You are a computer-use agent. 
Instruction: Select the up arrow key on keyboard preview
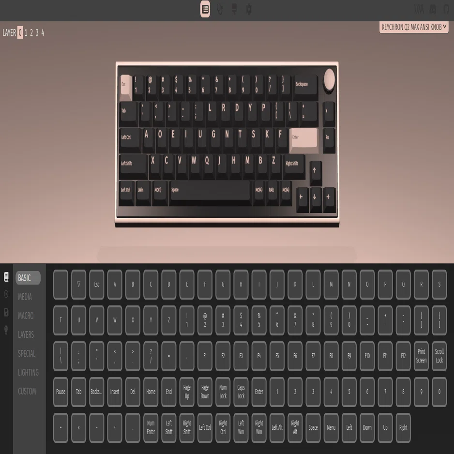pos(315,172)
